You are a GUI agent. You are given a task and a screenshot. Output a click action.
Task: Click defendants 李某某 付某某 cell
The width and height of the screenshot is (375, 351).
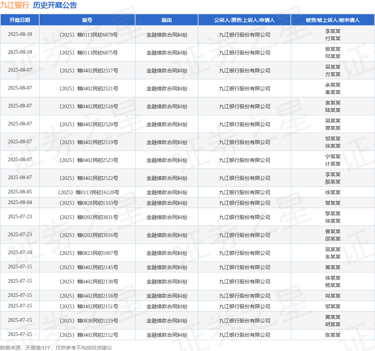333,35
